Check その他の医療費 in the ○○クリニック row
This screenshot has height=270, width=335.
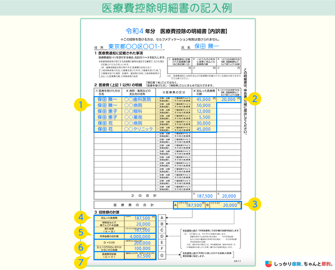pos(173,131)
